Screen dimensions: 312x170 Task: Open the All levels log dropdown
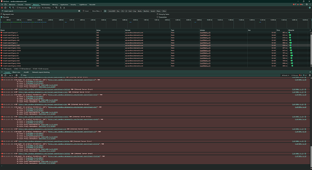(x=285, y=75)
